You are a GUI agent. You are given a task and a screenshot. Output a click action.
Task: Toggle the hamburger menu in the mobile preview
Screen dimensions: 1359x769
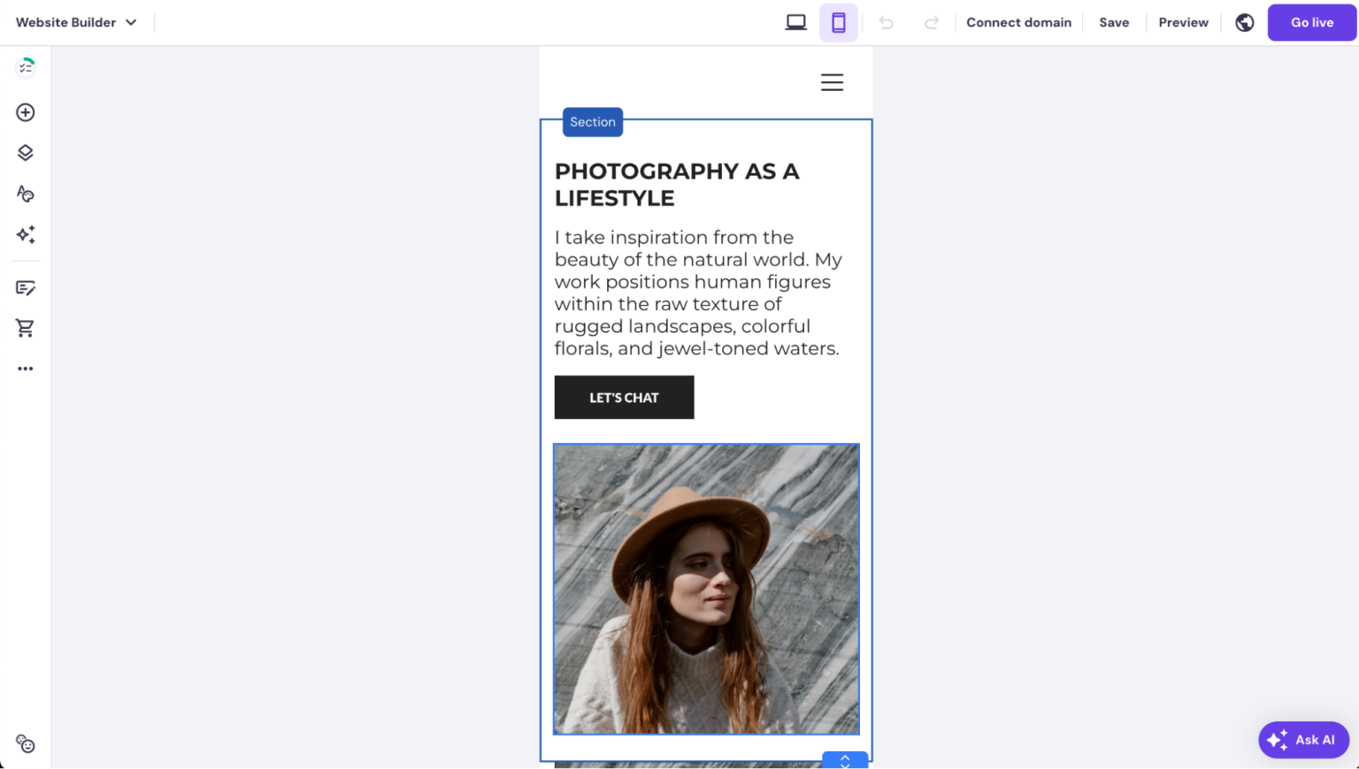[x=832, y=82]
